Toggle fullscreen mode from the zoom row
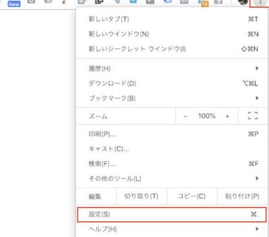 point(253,116)
